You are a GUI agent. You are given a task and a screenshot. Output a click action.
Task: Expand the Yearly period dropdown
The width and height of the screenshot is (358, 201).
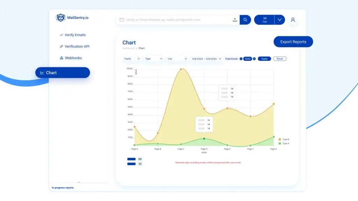[132, 59]
